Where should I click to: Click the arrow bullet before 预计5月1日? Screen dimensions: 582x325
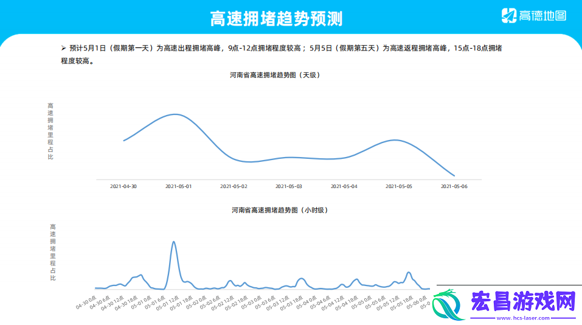pyautogui.click(x=63, y=48)
